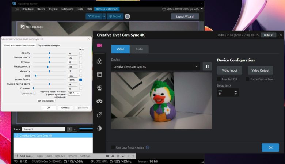Open the layout panel icon in sidebar
Image resolution: width=285 pixels, height=164 pixels.
99,74
